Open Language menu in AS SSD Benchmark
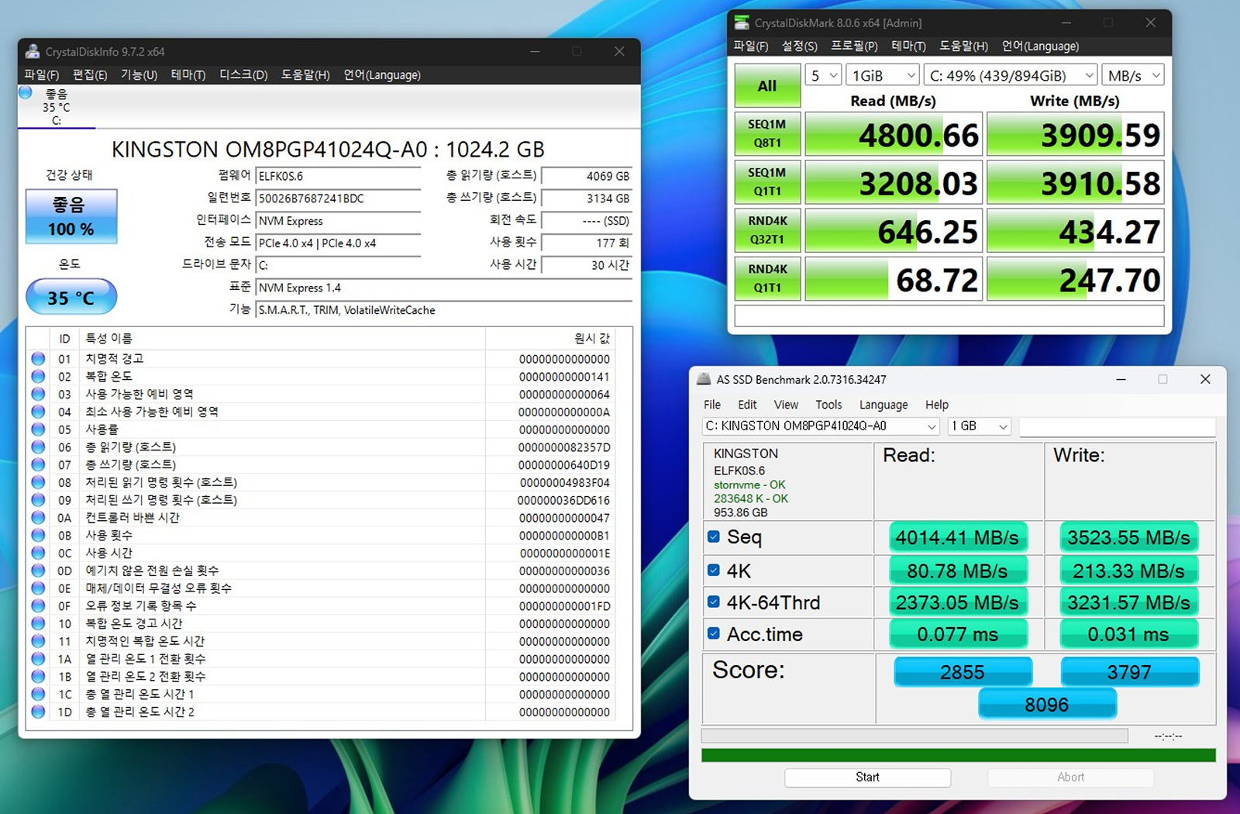 pyautogui.click(x=883, y=405)
